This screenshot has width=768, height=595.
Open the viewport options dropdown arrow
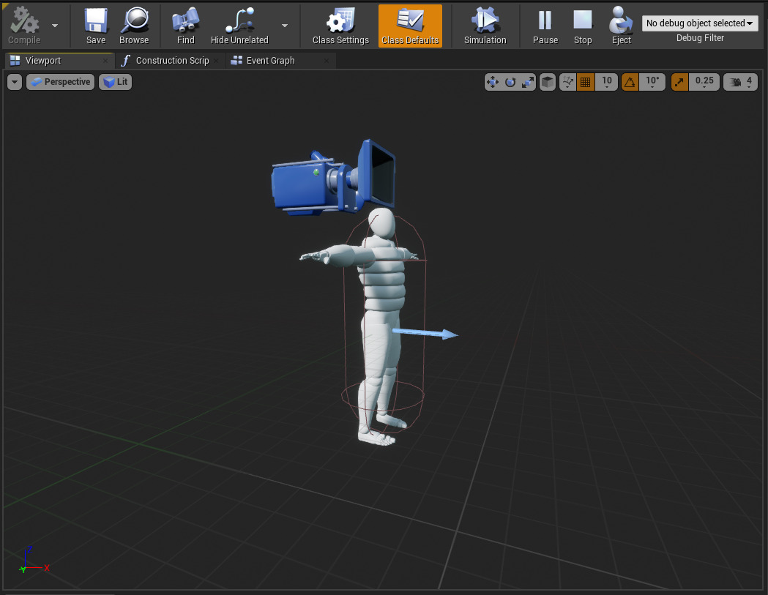coord(14,82)
